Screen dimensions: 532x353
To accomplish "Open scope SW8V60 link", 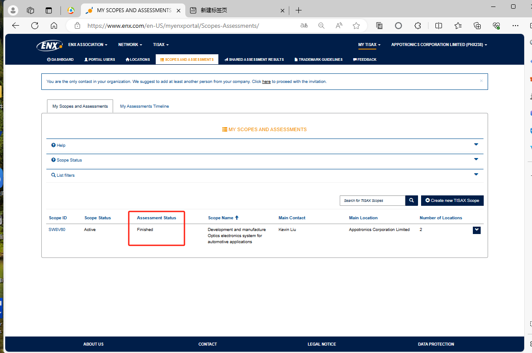I will tap(57, 230).
